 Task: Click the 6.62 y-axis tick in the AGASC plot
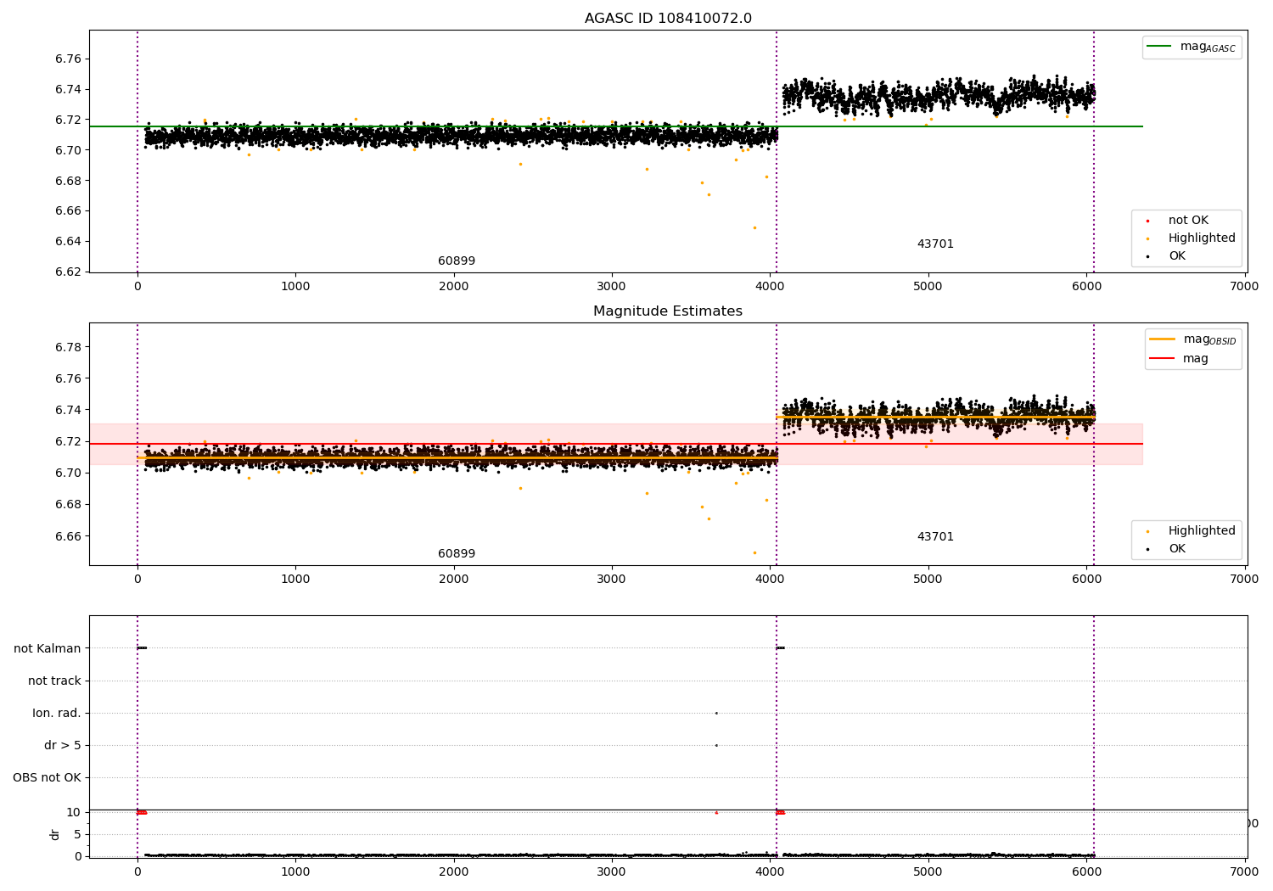[69, 272]
